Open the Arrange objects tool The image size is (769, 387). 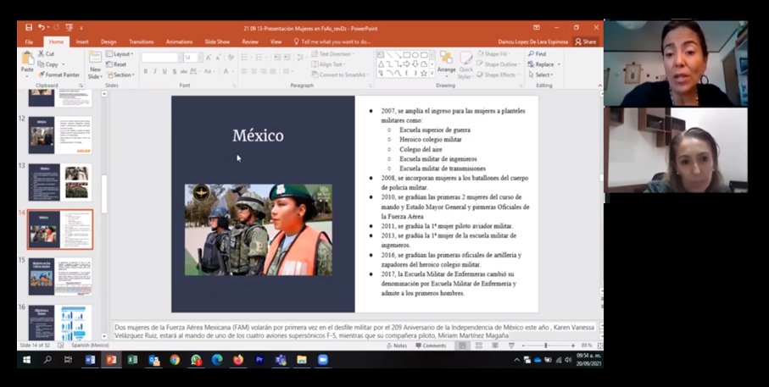point(446,64)
